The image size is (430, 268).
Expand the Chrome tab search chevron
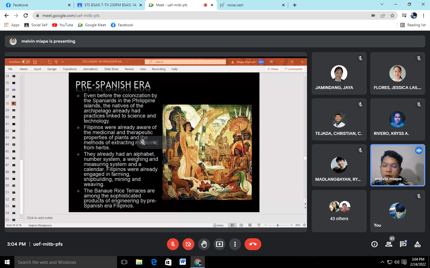click(382, 4)
